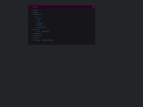
Task: Click the 'you are here' text
Action: [x=47, y=40]
